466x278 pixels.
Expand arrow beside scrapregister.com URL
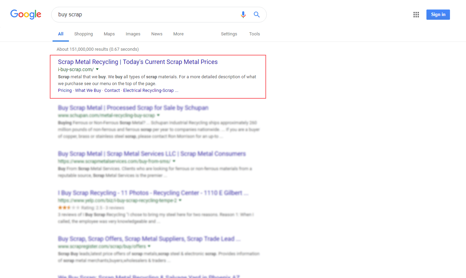click(x=149, y=246)
